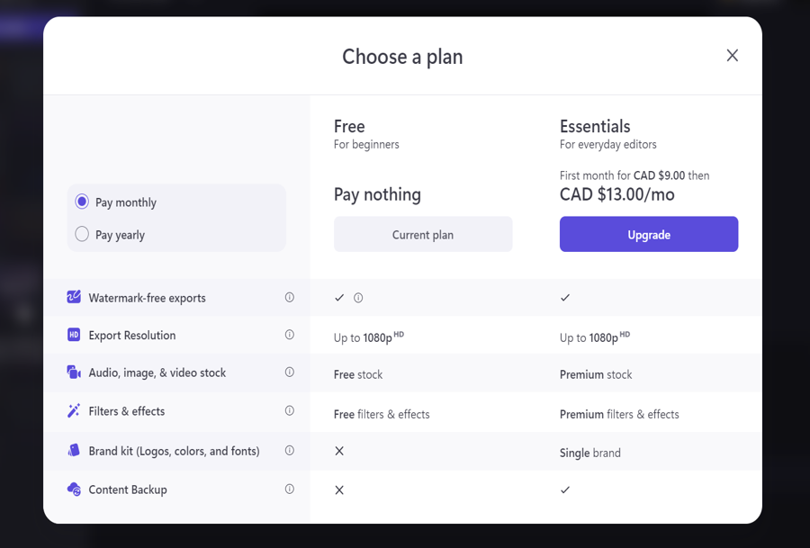Click the Audio, image, & video stock icon
The image size is (810, 548).
[74, 373]
